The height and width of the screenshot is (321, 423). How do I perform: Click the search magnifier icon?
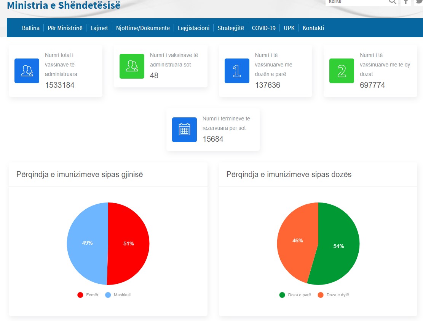392,2
